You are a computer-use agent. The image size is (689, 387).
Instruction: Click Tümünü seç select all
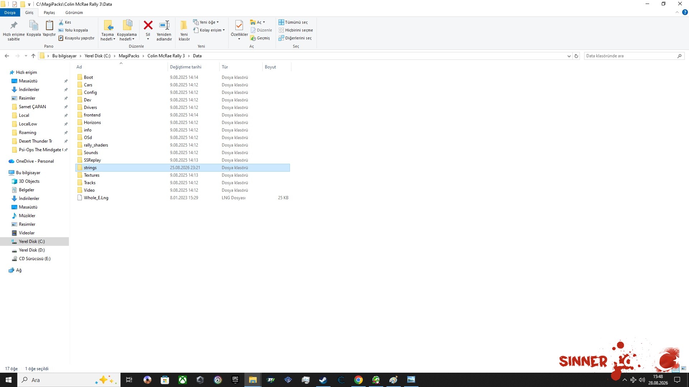[293, 22]
